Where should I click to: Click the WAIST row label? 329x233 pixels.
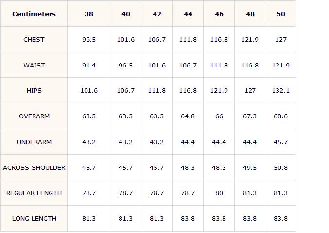(34, 66)
